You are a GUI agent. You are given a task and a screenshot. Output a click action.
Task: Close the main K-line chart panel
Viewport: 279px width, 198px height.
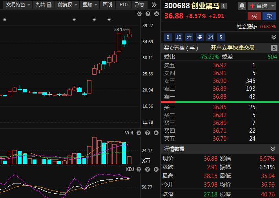(157, 14)
